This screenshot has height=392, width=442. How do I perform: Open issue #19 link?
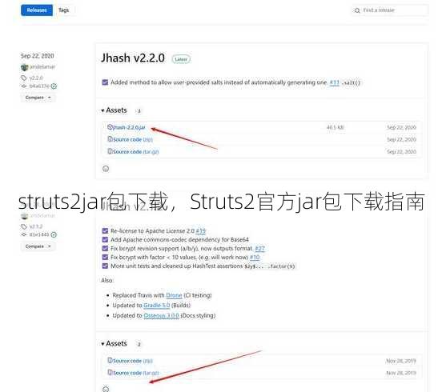(x=201, y=231)
